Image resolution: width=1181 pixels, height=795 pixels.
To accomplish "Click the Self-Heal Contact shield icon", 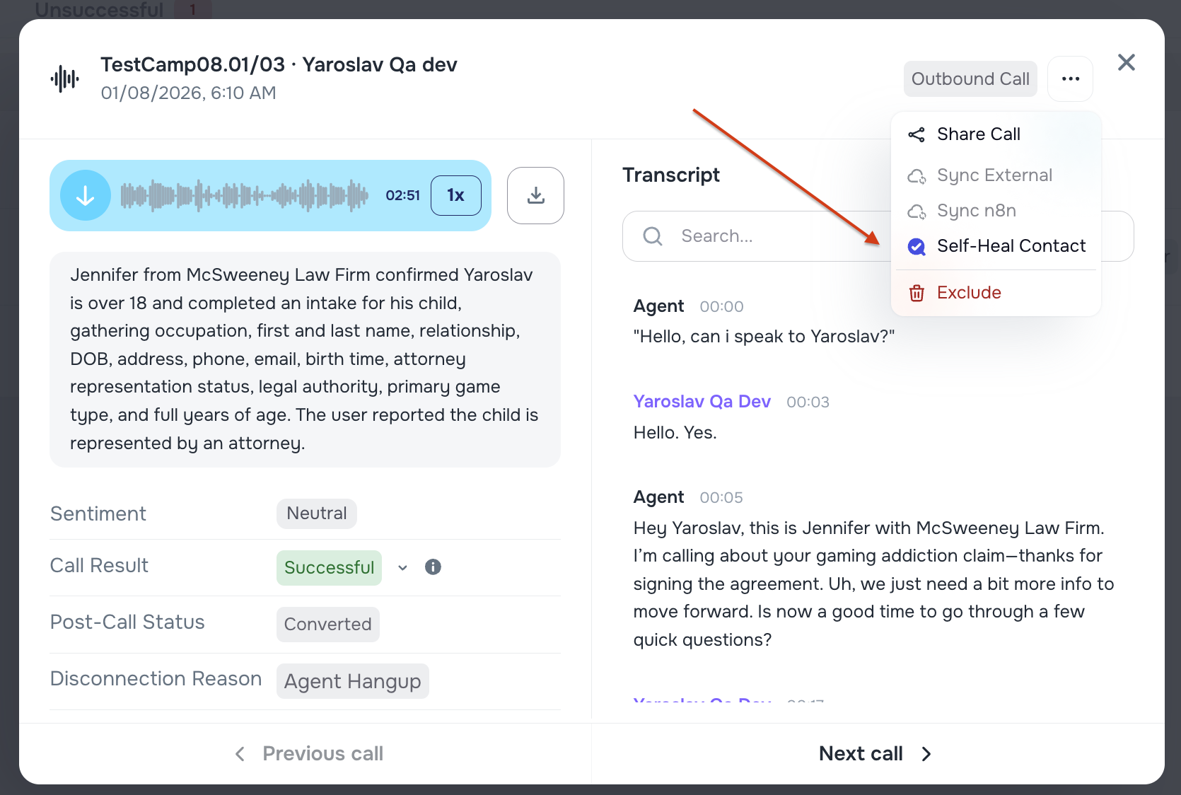I will 917,246.
